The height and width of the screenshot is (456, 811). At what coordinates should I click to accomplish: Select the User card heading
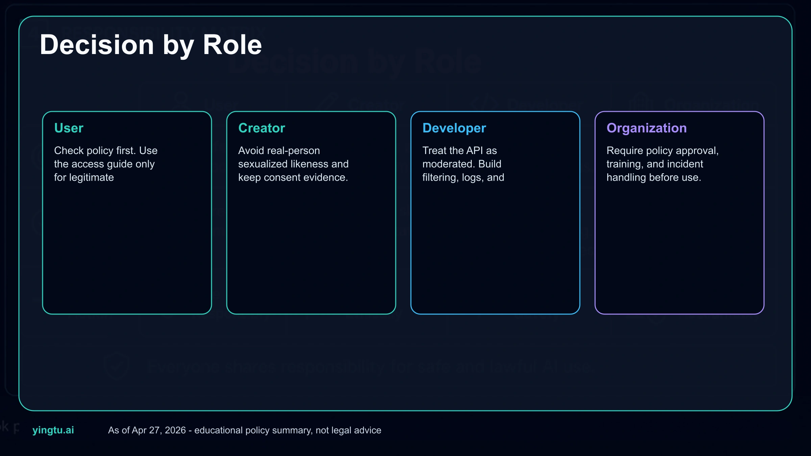[x=69, y=128]
